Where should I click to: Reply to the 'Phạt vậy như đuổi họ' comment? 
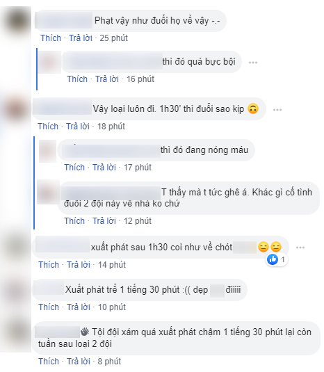pos(81,38)
